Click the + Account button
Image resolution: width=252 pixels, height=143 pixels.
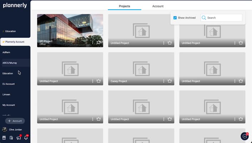[15, 121]
